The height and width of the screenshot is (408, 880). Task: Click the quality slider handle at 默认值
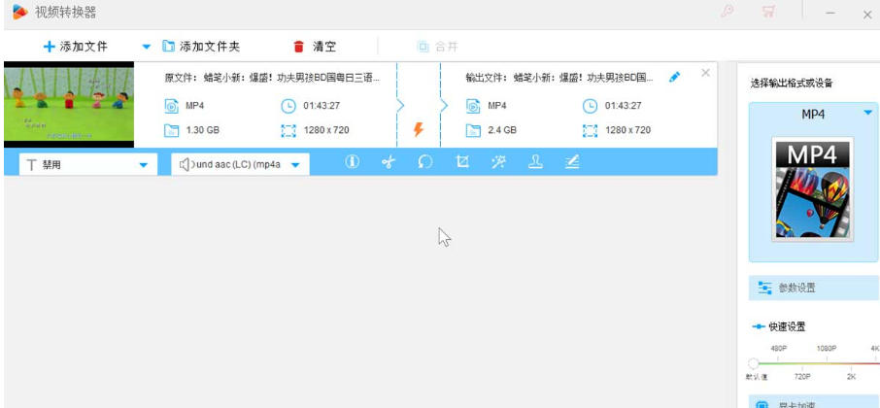(x=753, y=363)
